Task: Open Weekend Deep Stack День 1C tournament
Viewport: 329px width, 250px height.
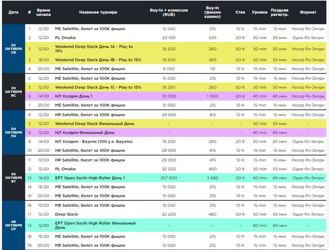Action: point(98,87)
